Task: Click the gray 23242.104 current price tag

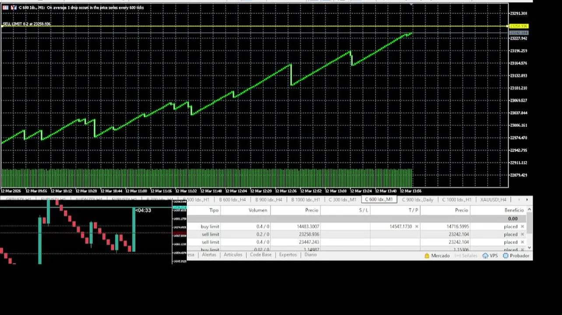Action: click(x=519, y=33)
